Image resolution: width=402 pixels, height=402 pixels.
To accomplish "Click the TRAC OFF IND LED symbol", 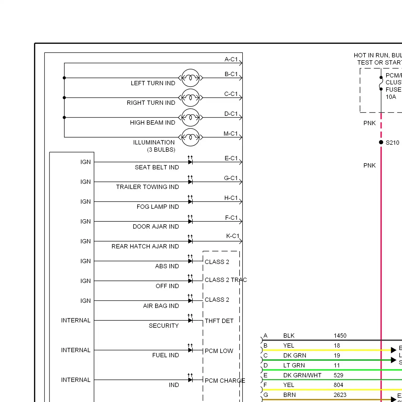I will [190, 279].
